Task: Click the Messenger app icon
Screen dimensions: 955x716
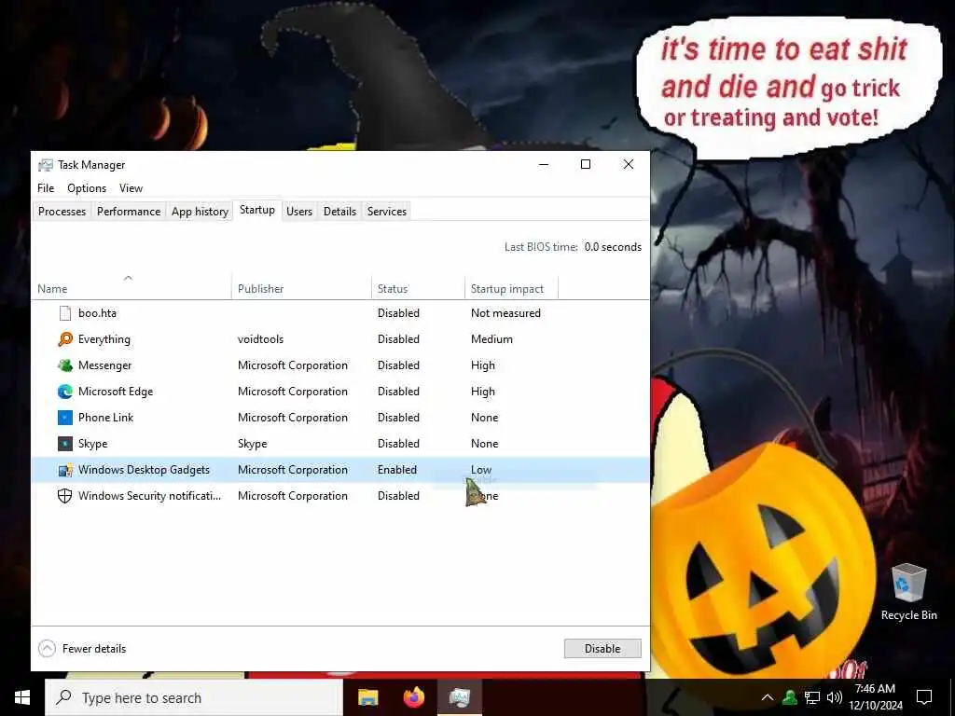Action: coord(65,365)
